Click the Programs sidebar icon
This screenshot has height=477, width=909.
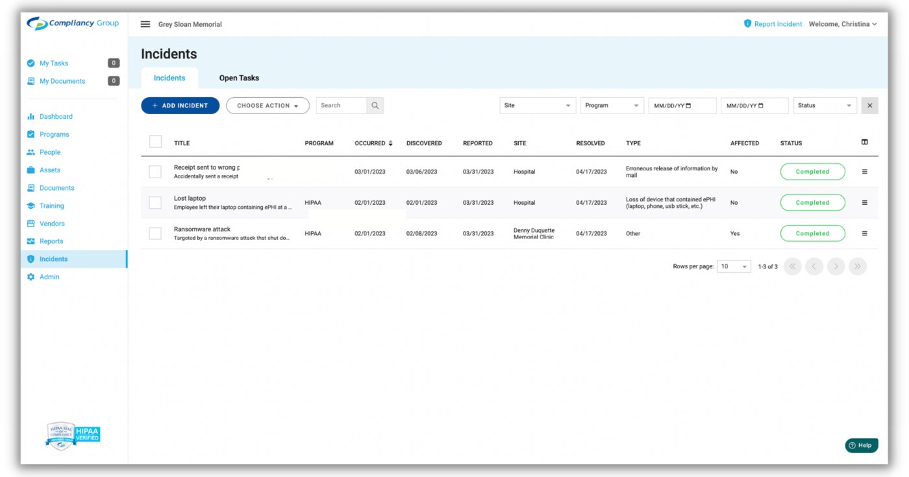31,134
